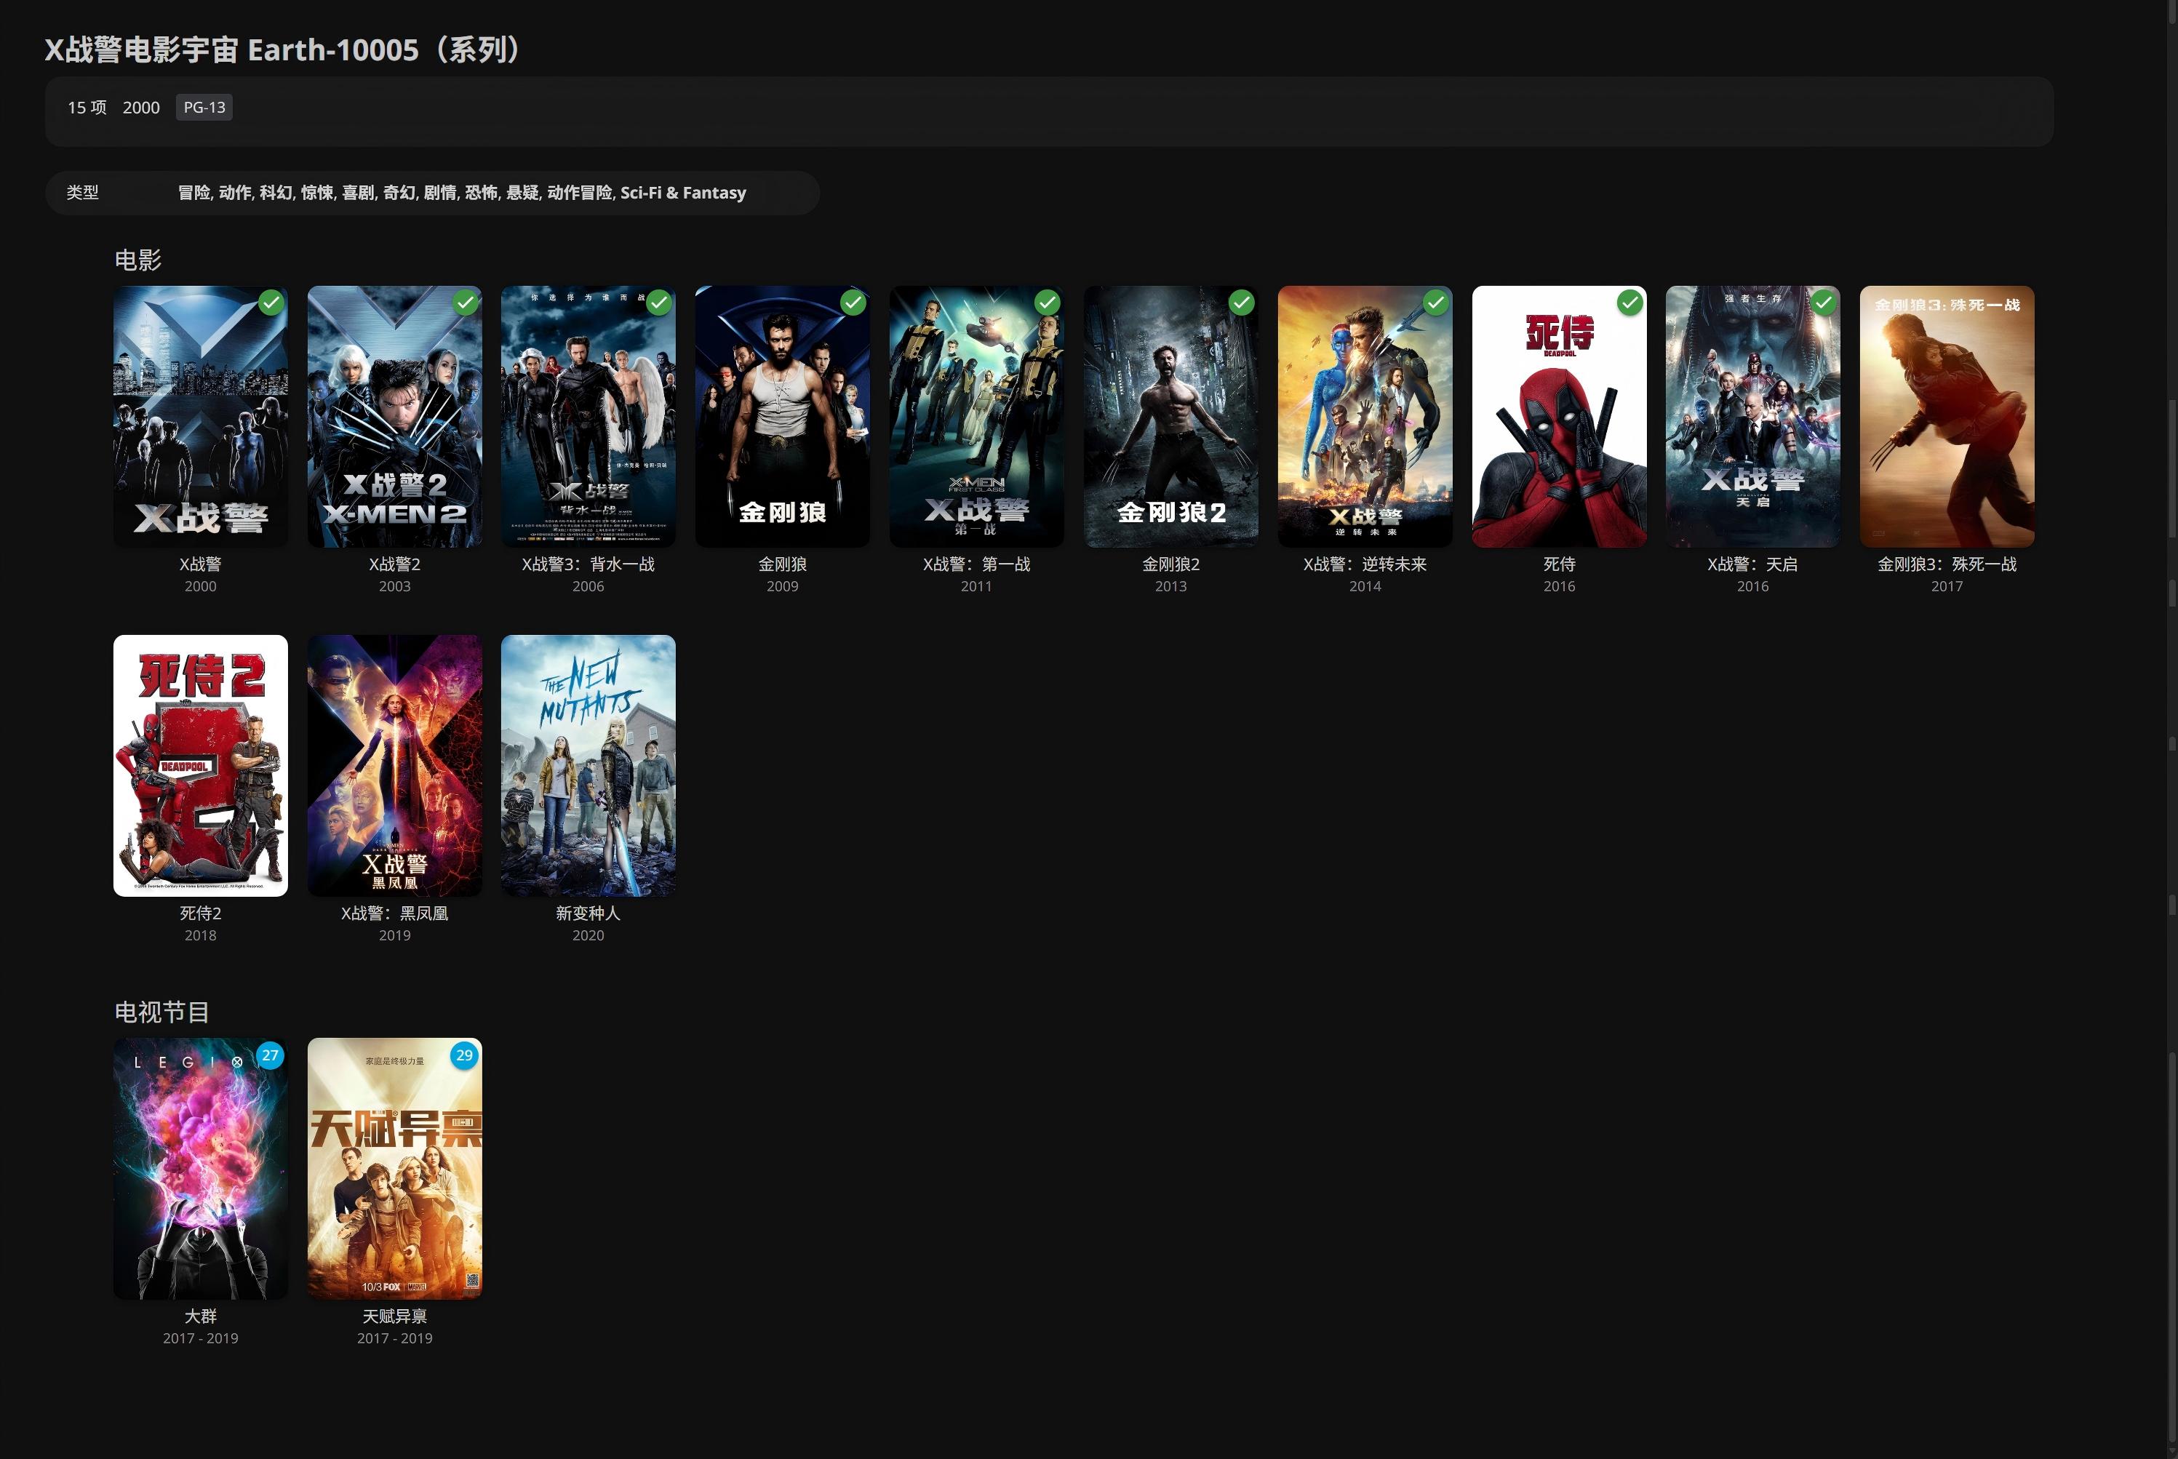
Task: Click the 动作 genre link
Action: point(234,193)
